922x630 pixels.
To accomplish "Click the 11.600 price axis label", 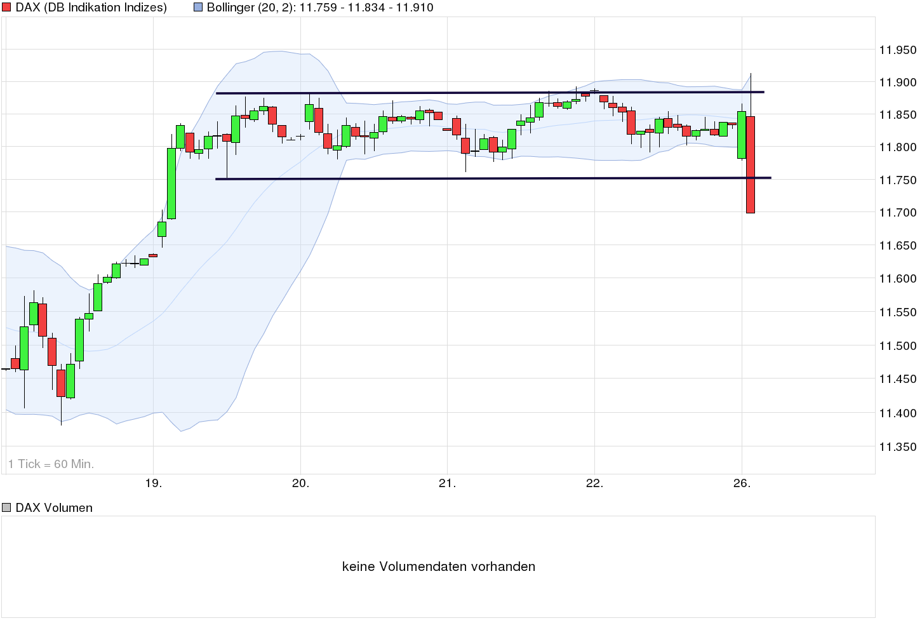I will [x=897, y=279].
